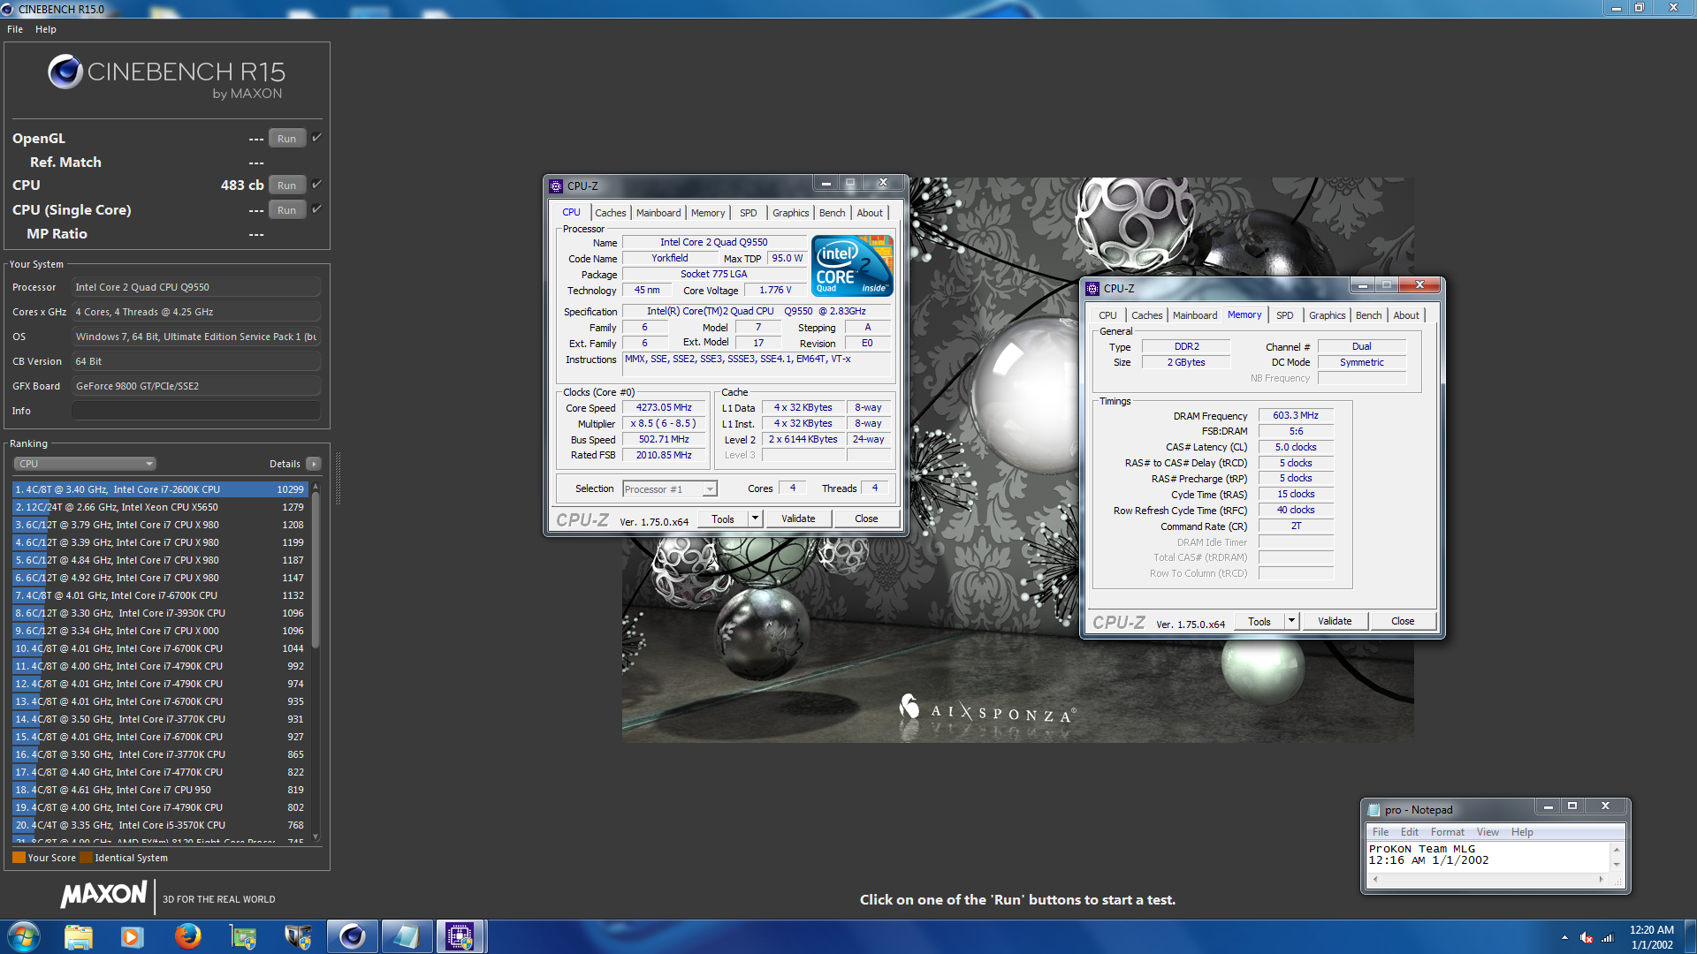Open the media player taskbar icon
The height and width of the screenshot is (954, 1697).
click(x=132, y=936)
